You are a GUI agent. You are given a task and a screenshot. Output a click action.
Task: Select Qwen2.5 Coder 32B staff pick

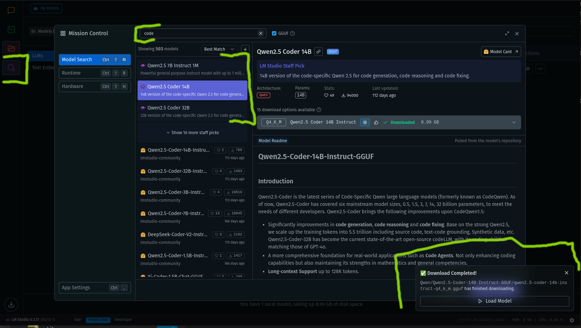tap(192, 112)
